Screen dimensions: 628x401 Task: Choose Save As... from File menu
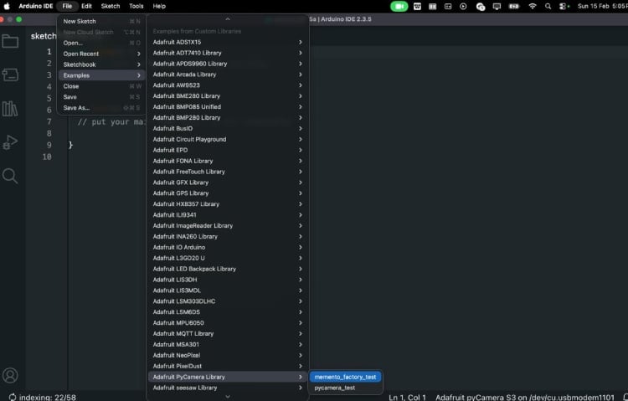coord(101,108)
